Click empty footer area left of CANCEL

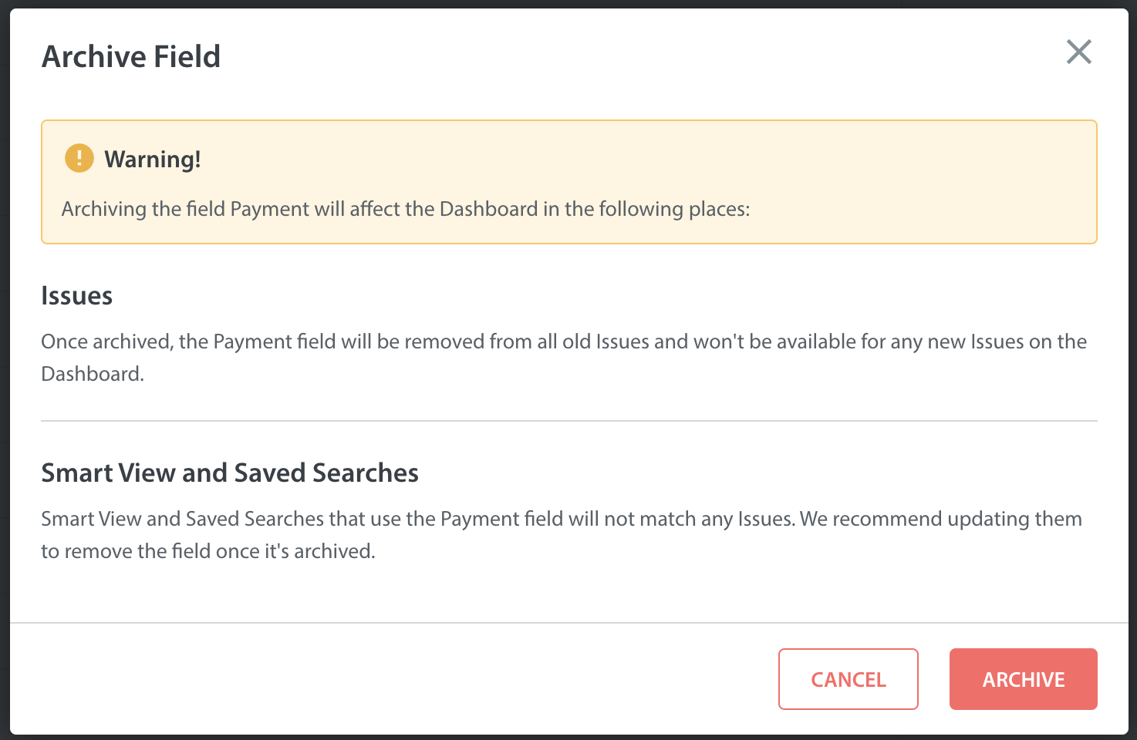pos(386,679)
